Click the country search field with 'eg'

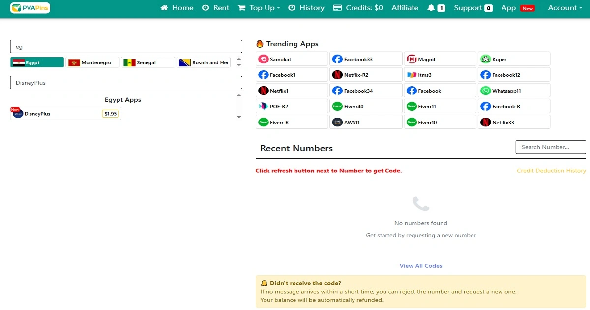126,47
